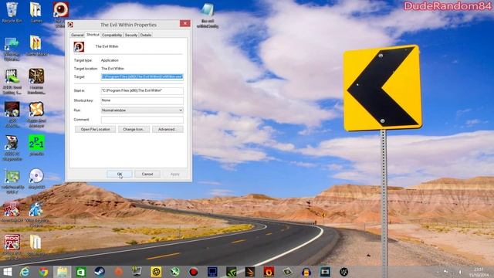Screen dimensions: 494x278
Task: Open File Explorer from taskbar
Action: coord(62,272)
